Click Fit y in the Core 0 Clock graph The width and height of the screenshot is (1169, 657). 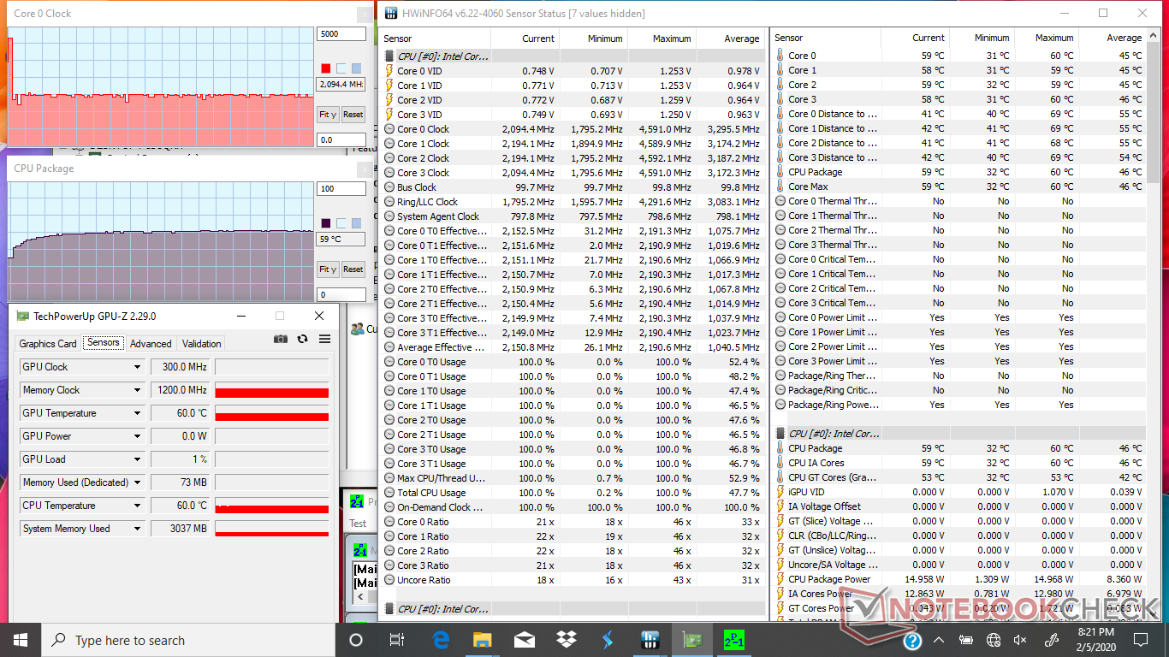coord(327,115)
